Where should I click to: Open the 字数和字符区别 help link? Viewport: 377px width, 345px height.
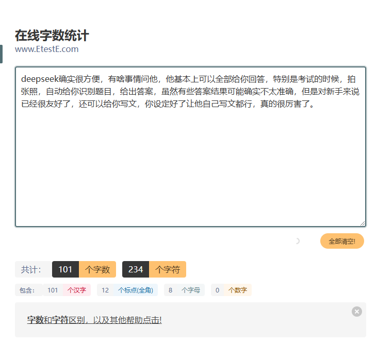(94, 320)
